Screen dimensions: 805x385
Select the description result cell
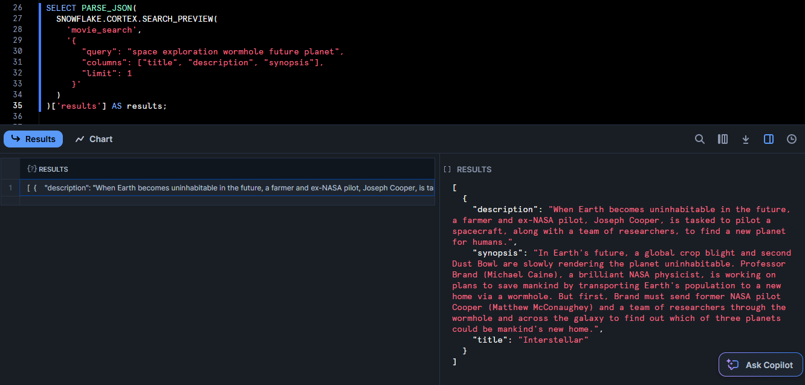tap(230, 188)
